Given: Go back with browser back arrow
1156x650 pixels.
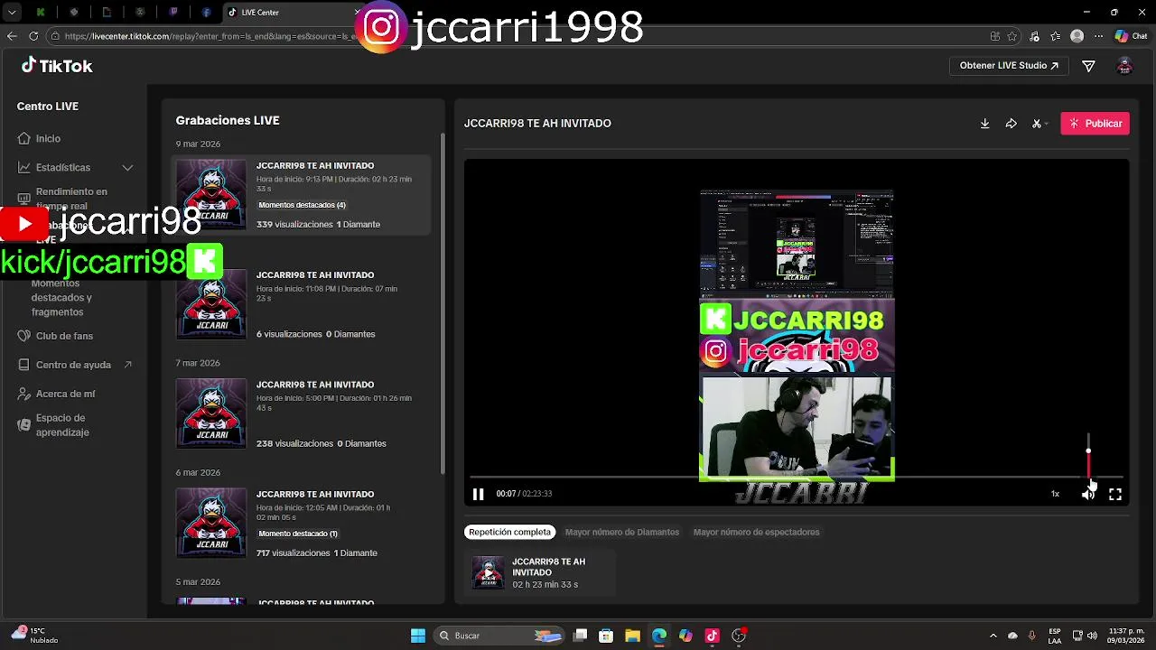Looking at the screenshot, I should [12, 36].
